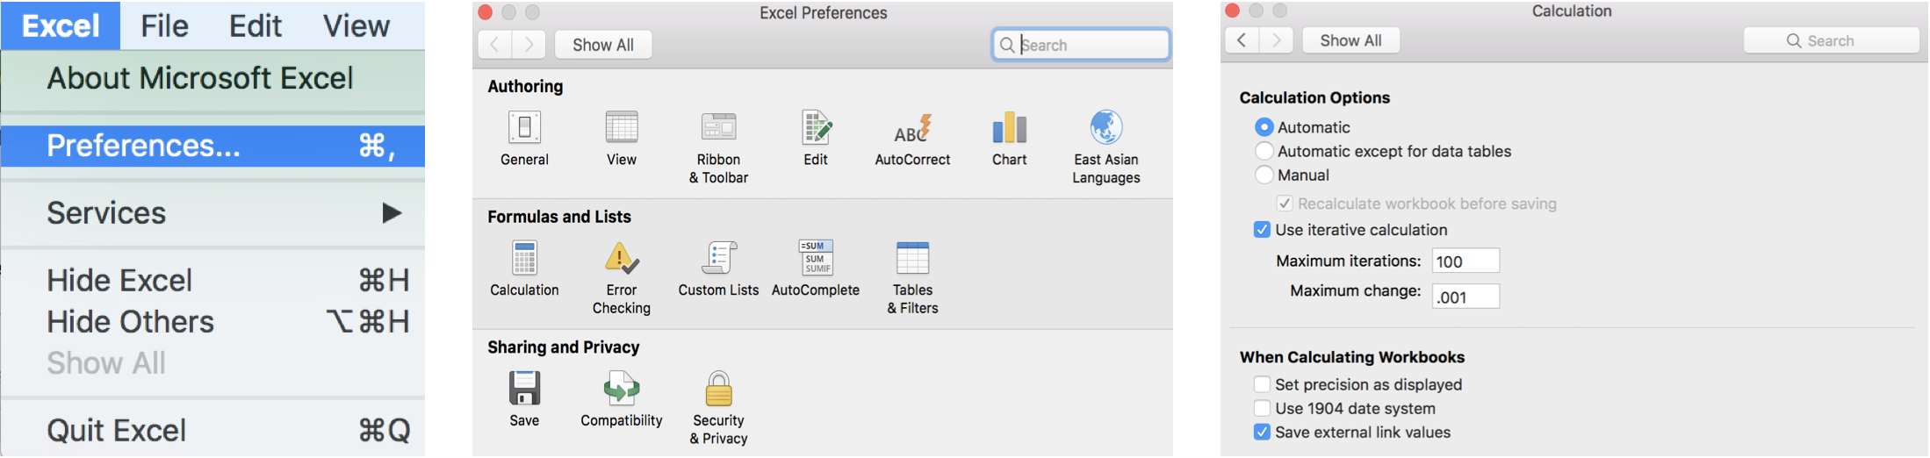This screenshot has height=458, width=1930.
Task: Select Automatic except for data tables
Action: (x=1264, y=151)
